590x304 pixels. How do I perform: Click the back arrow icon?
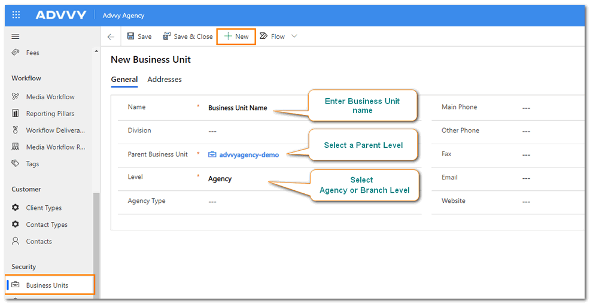(x=111, y=37)
